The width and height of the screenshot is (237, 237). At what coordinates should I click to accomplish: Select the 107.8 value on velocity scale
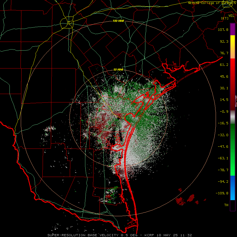[x=223, y=29]
